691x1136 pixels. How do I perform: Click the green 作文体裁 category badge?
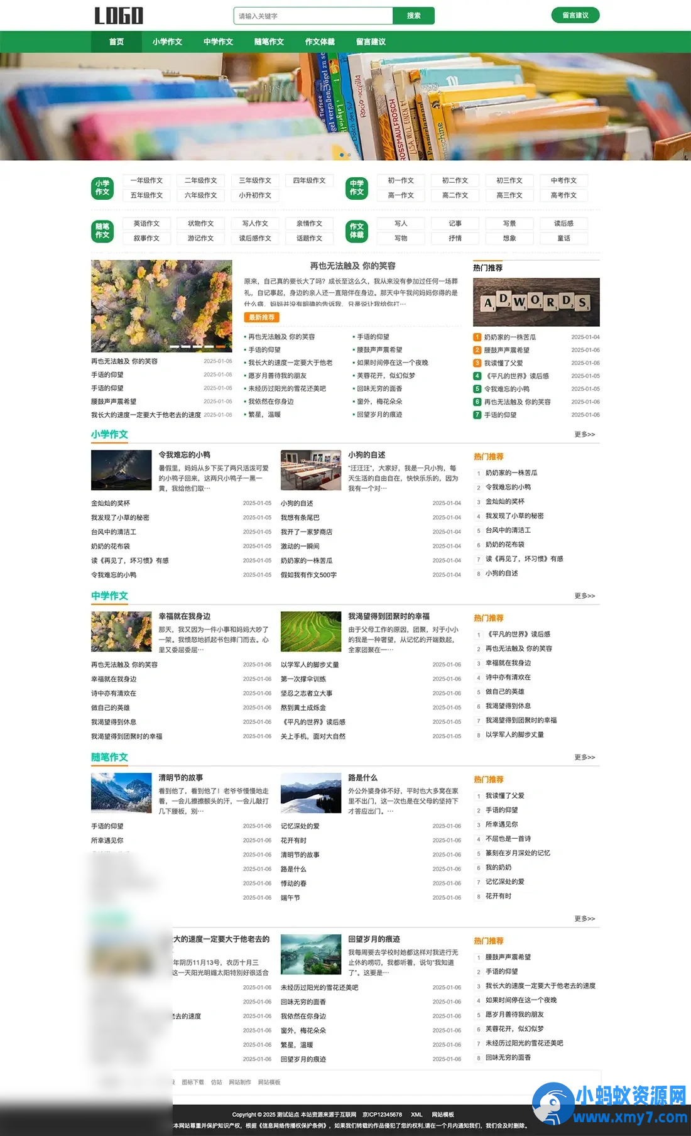point(357,231)
